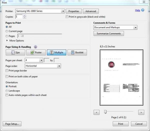Click the preview page slider handle
150x131 pixels.
105,112
